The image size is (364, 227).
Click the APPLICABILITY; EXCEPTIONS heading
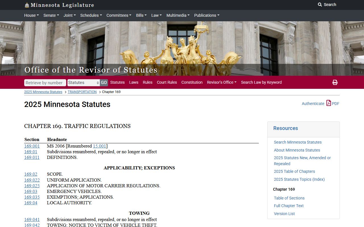(139, 168)
